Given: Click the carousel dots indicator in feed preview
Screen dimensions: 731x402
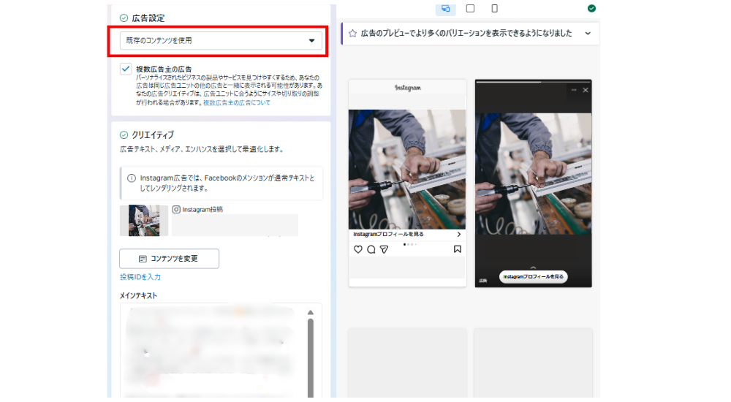Looking at the screenshot, I should [412, 244].
